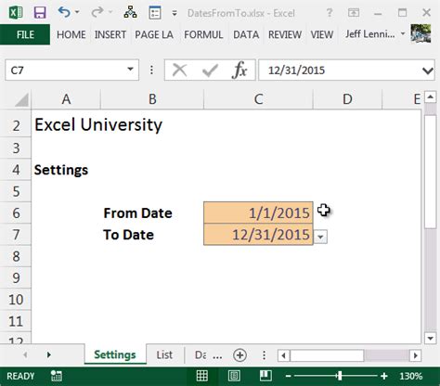Click the vertical scrollbar down arrow
The height and width of the screenshot is (386, 440).
431,338
